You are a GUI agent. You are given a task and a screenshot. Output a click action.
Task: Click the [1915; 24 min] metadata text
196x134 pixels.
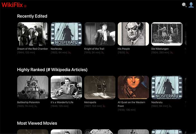pyautogui.click(x=92, y=52)
